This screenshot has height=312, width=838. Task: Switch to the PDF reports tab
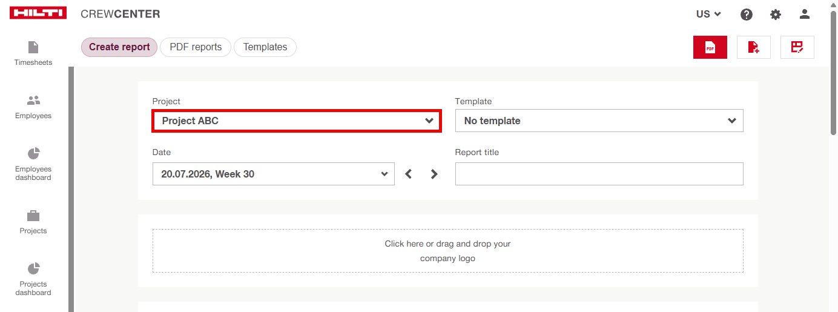196,47
